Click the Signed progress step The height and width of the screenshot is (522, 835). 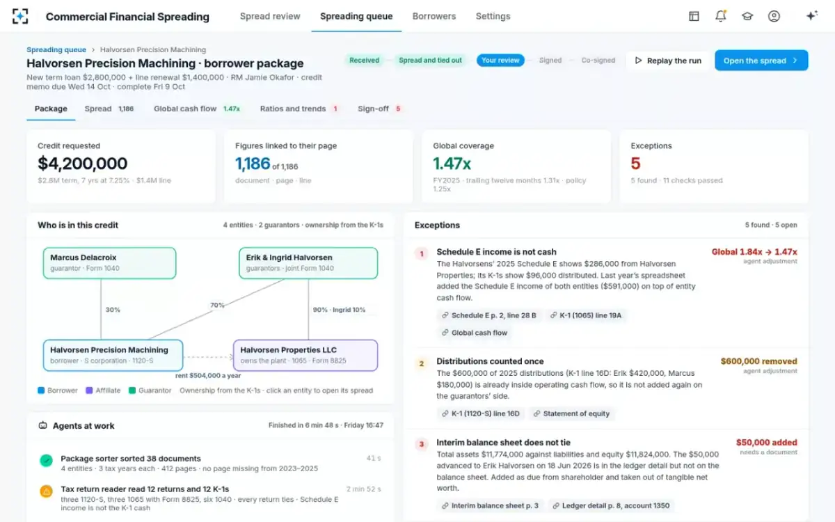550,61
